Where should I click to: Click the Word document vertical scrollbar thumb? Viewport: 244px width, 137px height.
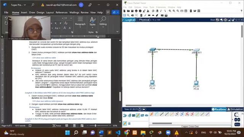(x=120, y=96)
